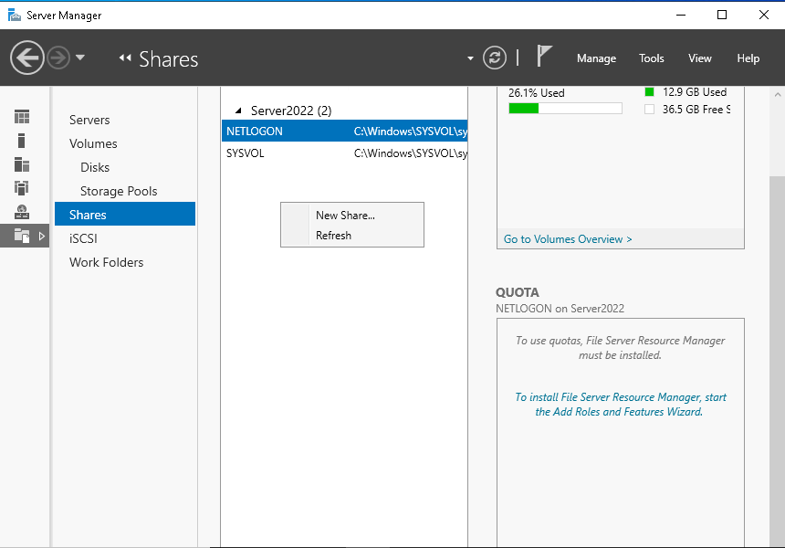Click the white Free Space legend swatch
This screenshot has height=548, width=785.
click(x=649, y=110)
